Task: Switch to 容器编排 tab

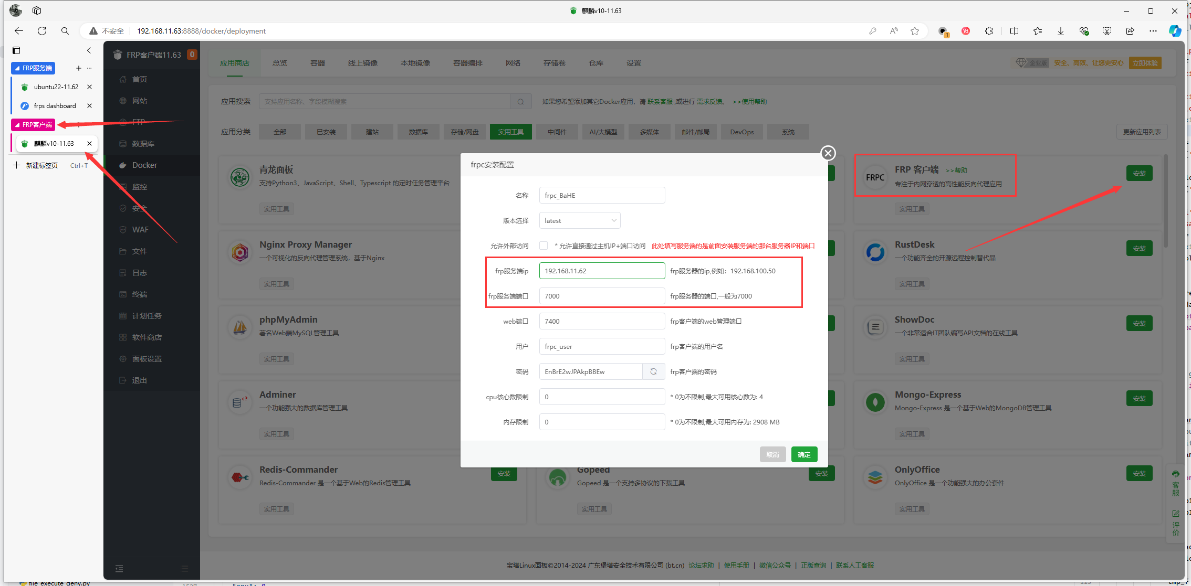Action: pyautogui.click(x=468, y=63)
